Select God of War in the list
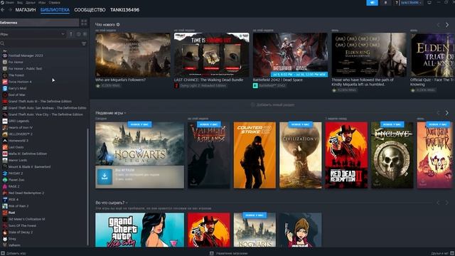 (16, 95)
